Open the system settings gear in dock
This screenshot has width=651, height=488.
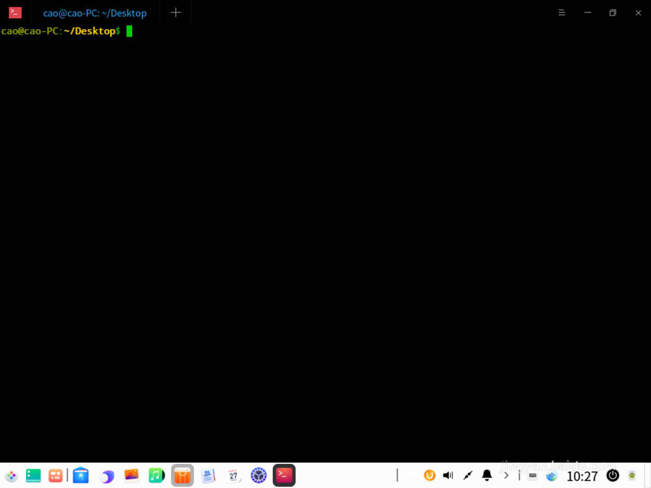(259, 476)
